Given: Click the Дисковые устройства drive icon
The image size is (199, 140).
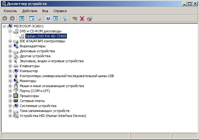Looking at the screenshot, I should [x=16, y=52].
